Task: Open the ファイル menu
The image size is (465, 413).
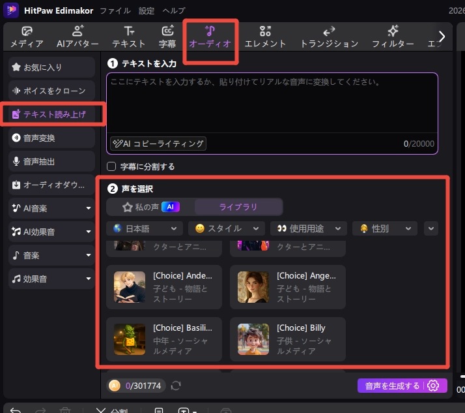Action: point(115,10)
